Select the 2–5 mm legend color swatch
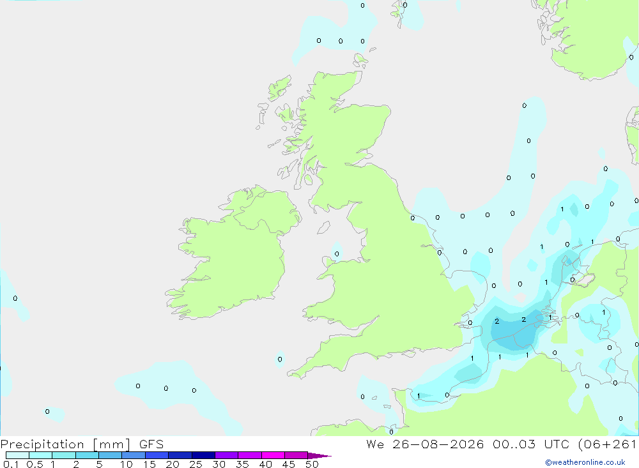The image size is (639, 468). pos(87,455)
